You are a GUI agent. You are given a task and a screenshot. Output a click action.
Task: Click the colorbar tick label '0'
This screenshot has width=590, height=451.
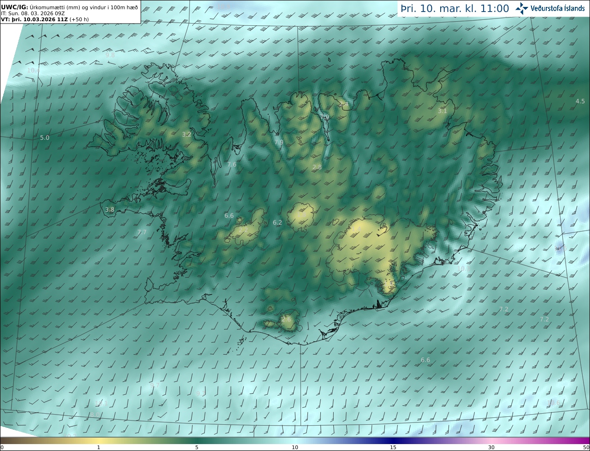pyautogui.click(x=2, y=447)
